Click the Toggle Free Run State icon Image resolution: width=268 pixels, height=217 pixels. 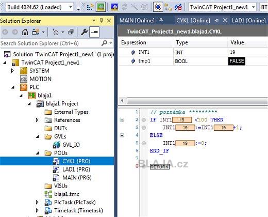point(144,7)
